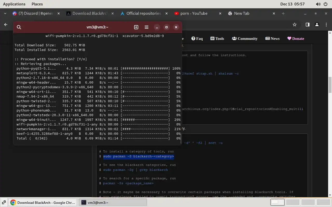332x207 pixels.
Task: Click the show desktop taskbar icon
Action: [x=4, y=202]
